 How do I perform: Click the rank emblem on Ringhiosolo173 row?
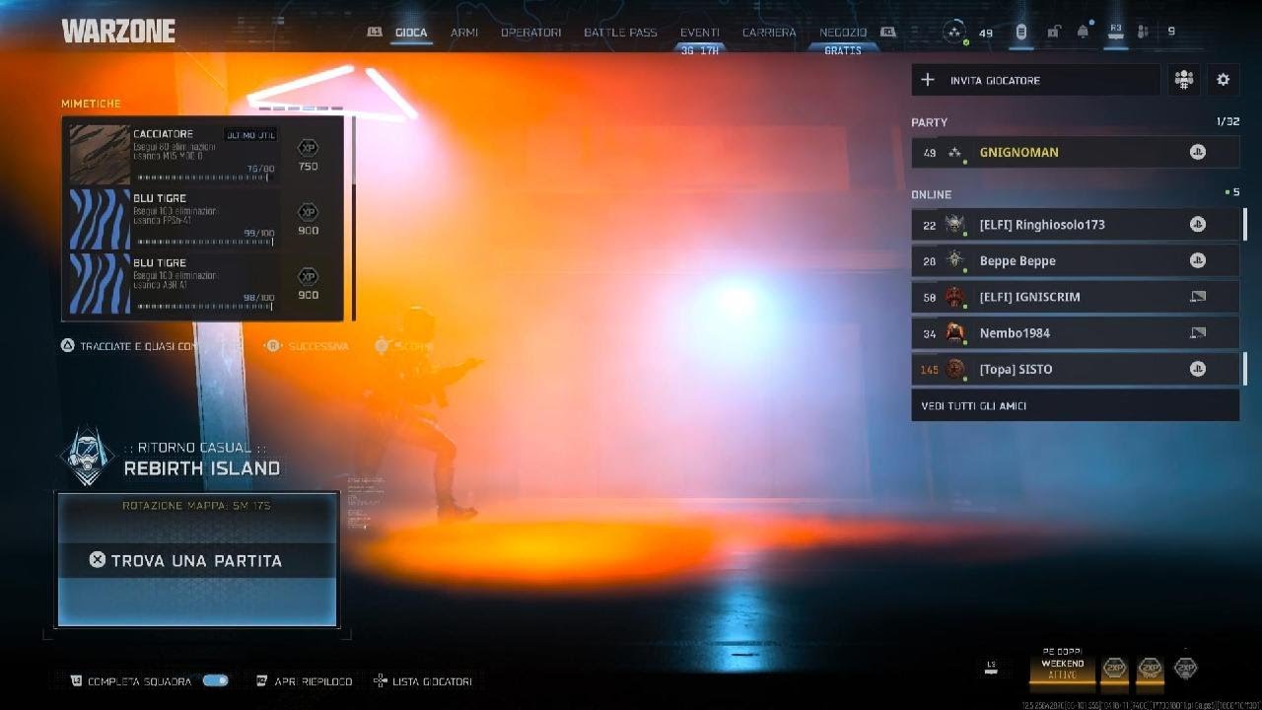954,224
